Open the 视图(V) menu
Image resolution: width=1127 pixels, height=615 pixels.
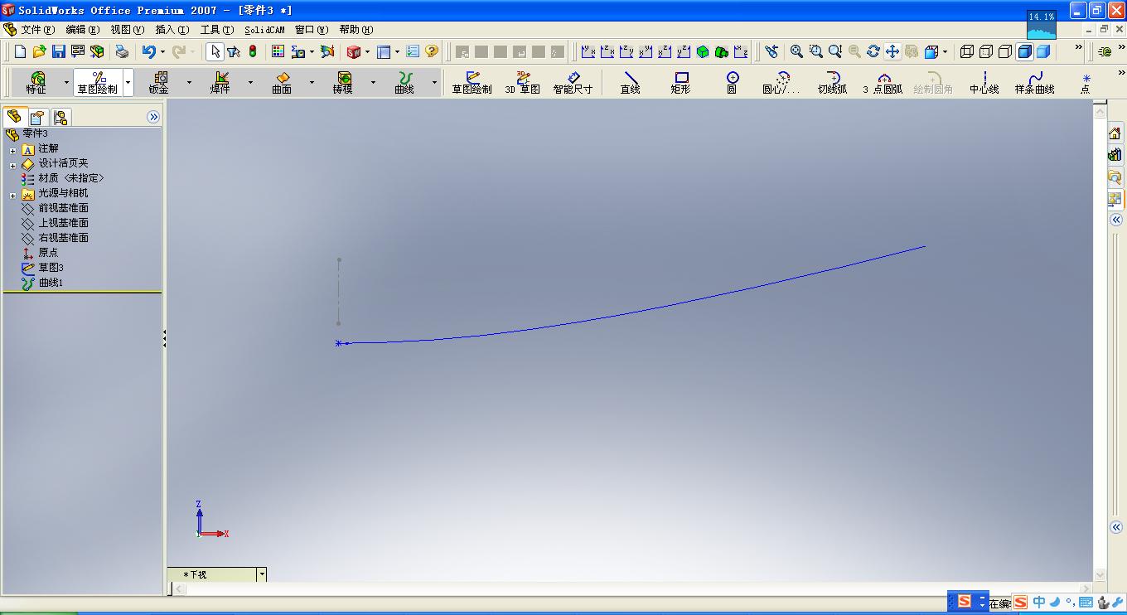point(127,30)
